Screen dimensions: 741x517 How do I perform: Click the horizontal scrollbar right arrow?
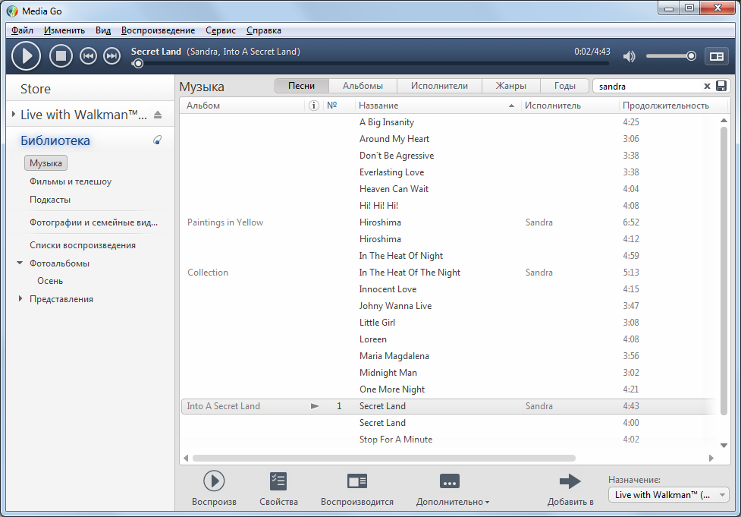point(711,458)
